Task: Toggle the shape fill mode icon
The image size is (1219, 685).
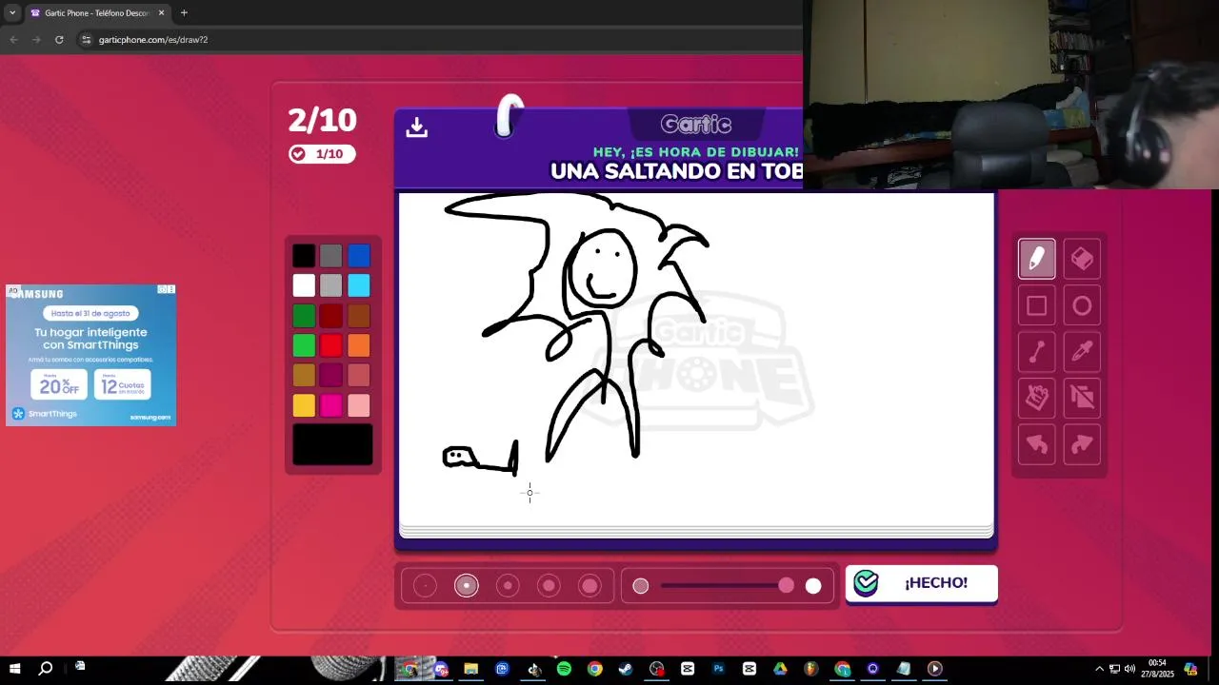Action: click(x=1082, y=398)
